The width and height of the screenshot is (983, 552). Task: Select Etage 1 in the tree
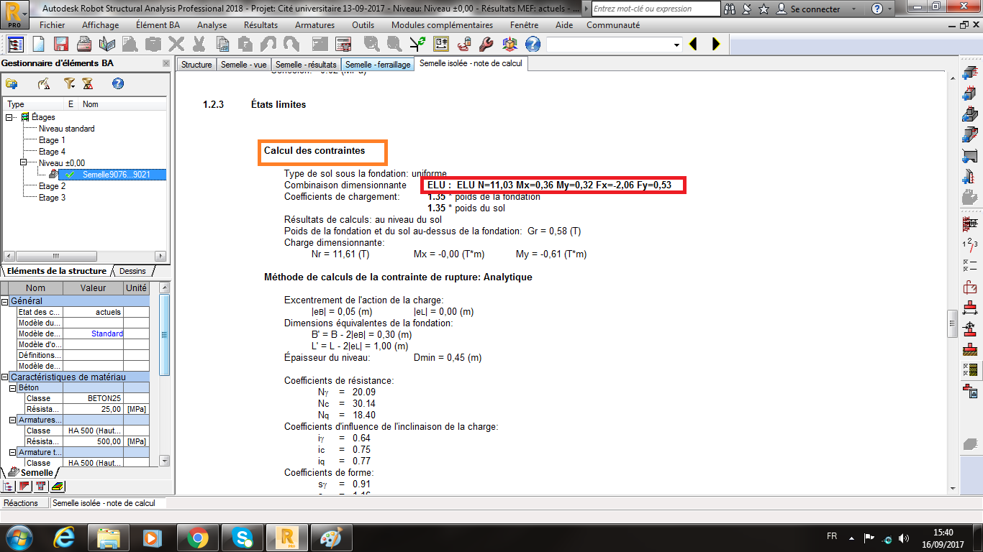[52, 140]
